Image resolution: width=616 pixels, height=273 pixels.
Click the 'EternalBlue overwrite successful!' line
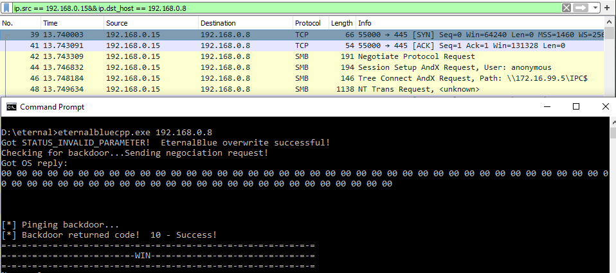(x=166, y=142)
